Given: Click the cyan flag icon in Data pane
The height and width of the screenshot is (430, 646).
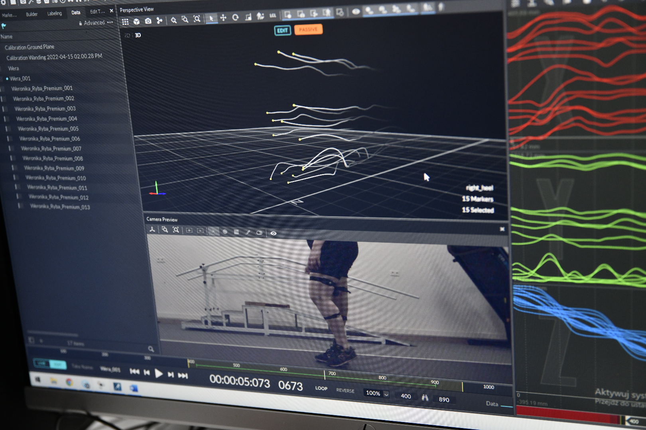Looking at the screenshot, I should tap(4, 26).
